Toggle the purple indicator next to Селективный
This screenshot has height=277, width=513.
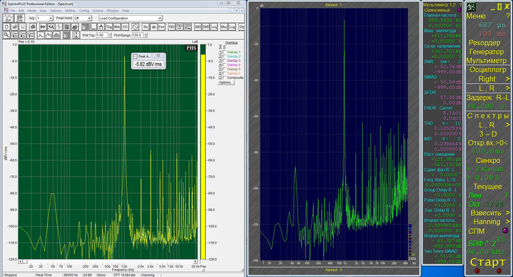click(x=459, y=10)
